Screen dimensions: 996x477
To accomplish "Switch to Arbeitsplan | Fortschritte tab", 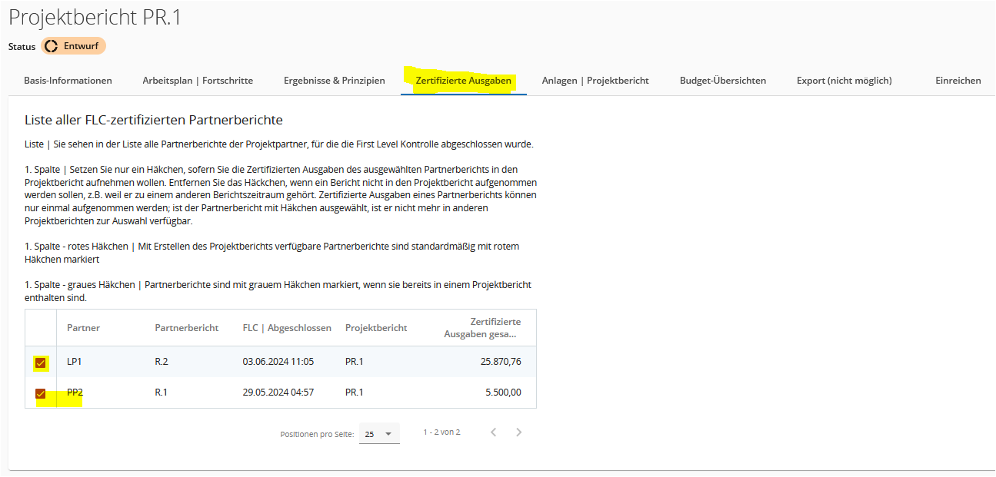I will (198, 81).
